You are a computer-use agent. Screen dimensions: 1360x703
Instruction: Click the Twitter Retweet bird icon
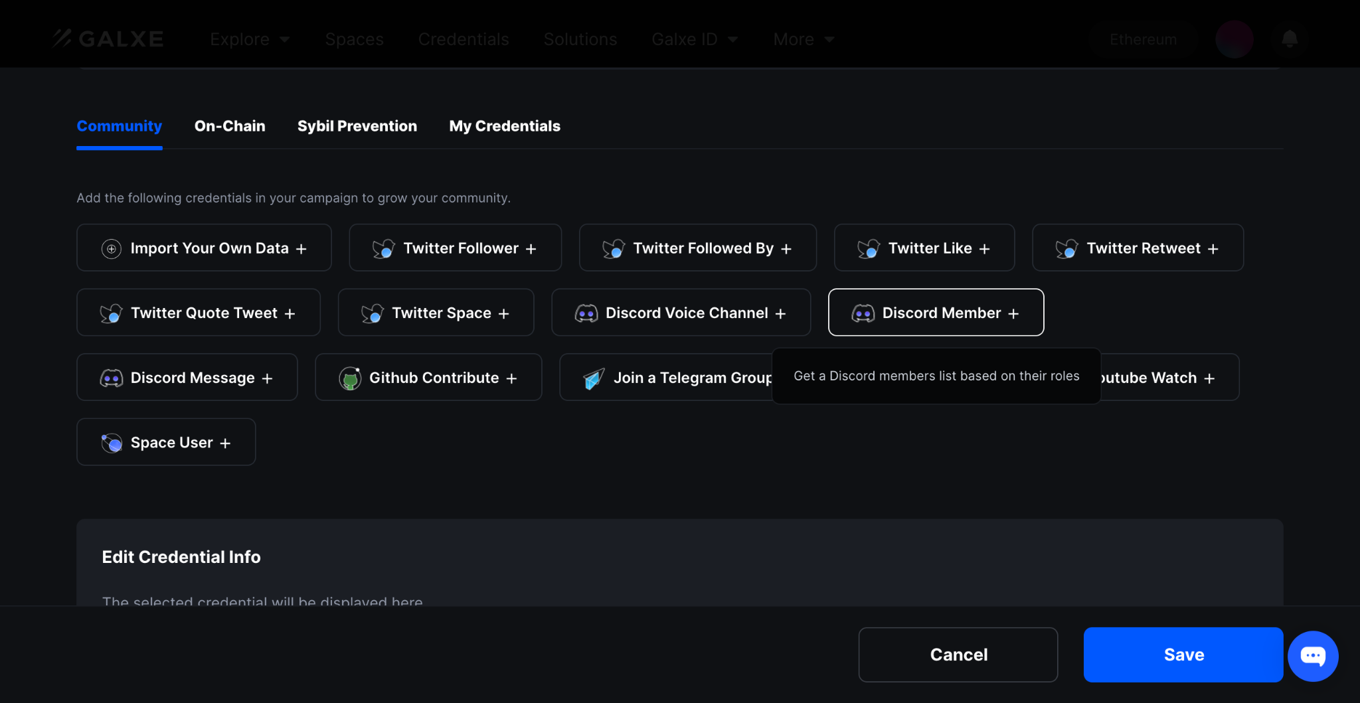coord(1067,248)
